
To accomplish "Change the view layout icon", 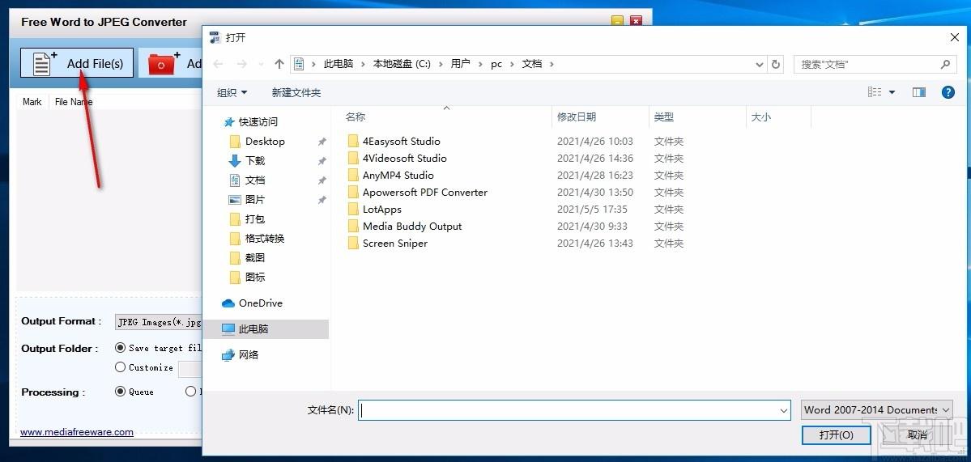I will [875, 92].
